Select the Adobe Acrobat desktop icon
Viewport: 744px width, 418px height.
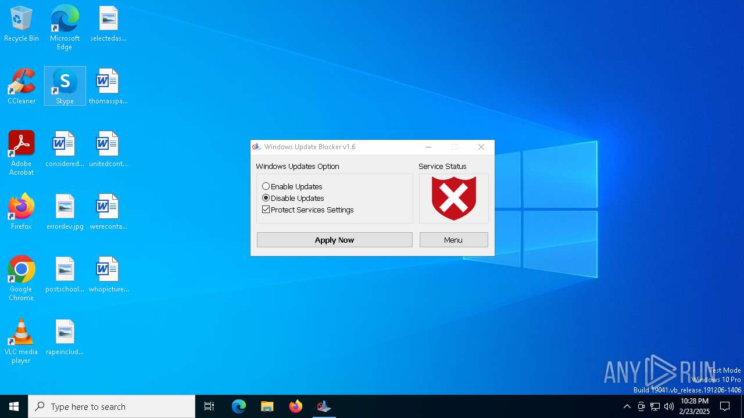[22, 153]
